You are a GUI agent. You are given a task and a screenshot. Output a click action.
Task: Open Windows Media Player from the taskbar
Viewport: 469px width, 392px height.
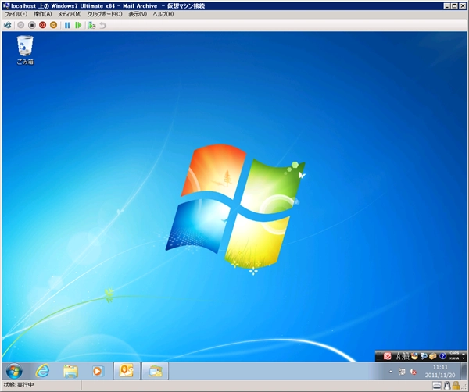pos(98,372)
